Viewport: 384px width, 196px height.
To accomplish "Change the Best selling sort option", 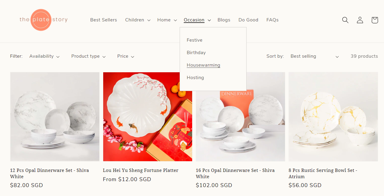I will pyautogui.click(x=315, y=56).
